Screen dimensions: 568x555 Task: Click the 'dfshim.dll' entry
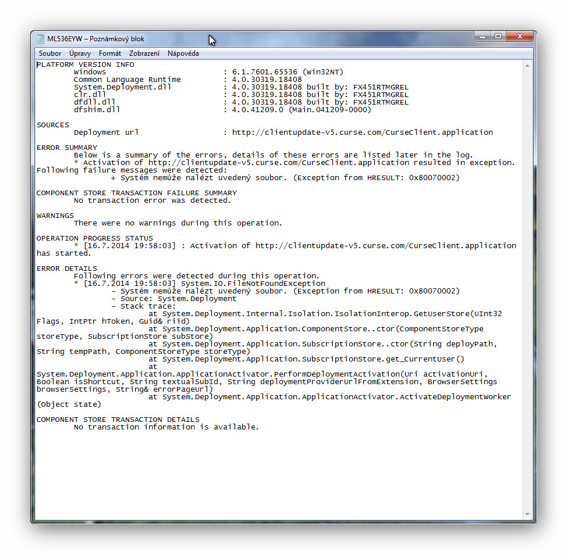tap(97, 110)
